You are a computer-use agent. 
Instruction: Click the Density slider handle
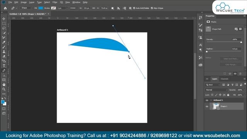(241, 42)
